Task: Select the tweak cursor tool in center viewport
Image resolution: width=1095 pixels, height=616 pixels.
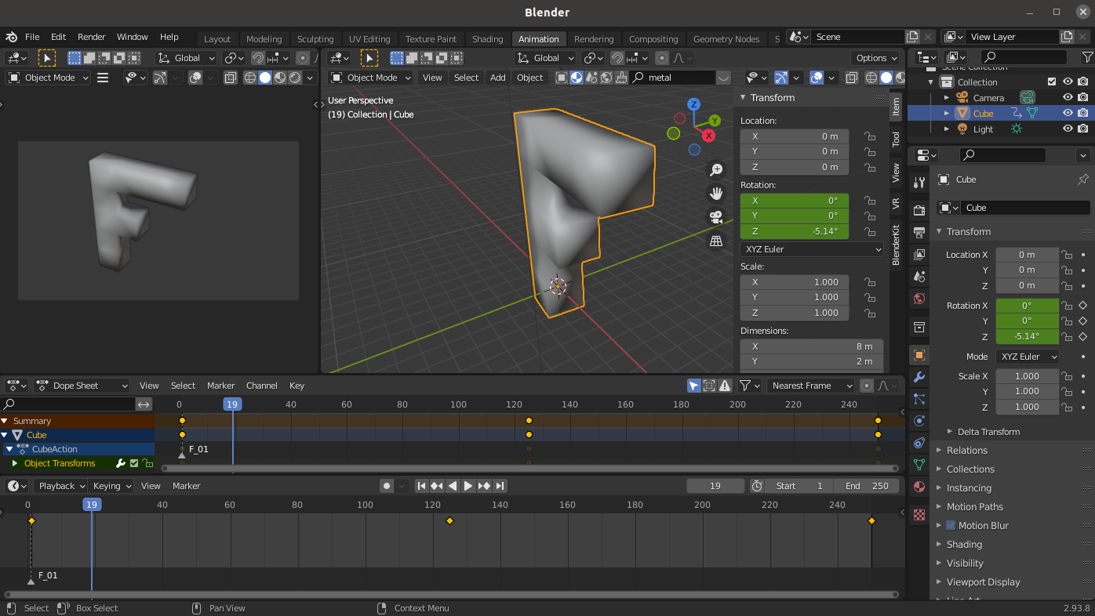Action: click(369, 57)
